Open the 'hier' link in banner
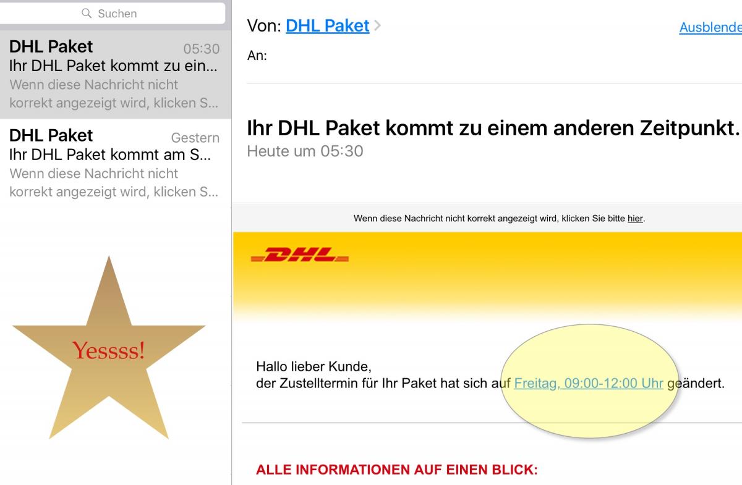The width and height of the screenshot is (742, 485). [635, 218]
